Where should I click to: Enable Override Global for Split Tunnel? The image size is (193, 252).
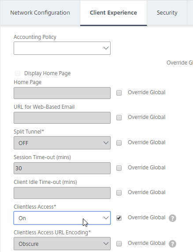click(119, 143)
